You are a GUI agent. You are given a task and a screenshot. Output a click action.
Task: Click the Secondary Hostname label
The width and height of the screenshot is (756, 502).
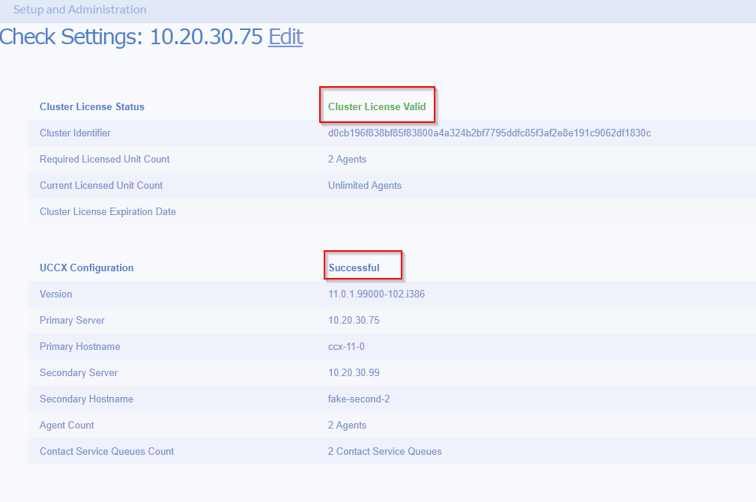pos(87,399)
